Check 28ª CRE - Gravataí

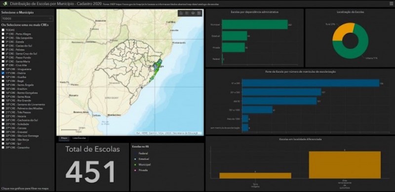click(x=3, y=132)
